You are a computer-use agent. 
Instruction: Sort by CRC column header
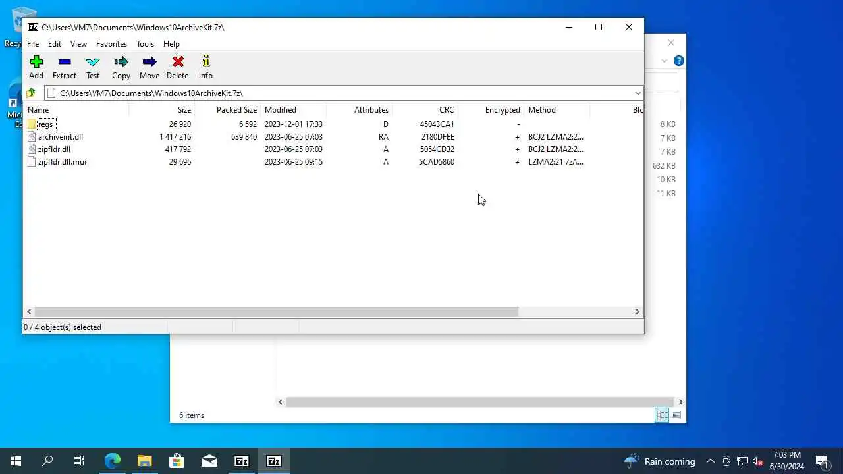(x=425, y=110)
